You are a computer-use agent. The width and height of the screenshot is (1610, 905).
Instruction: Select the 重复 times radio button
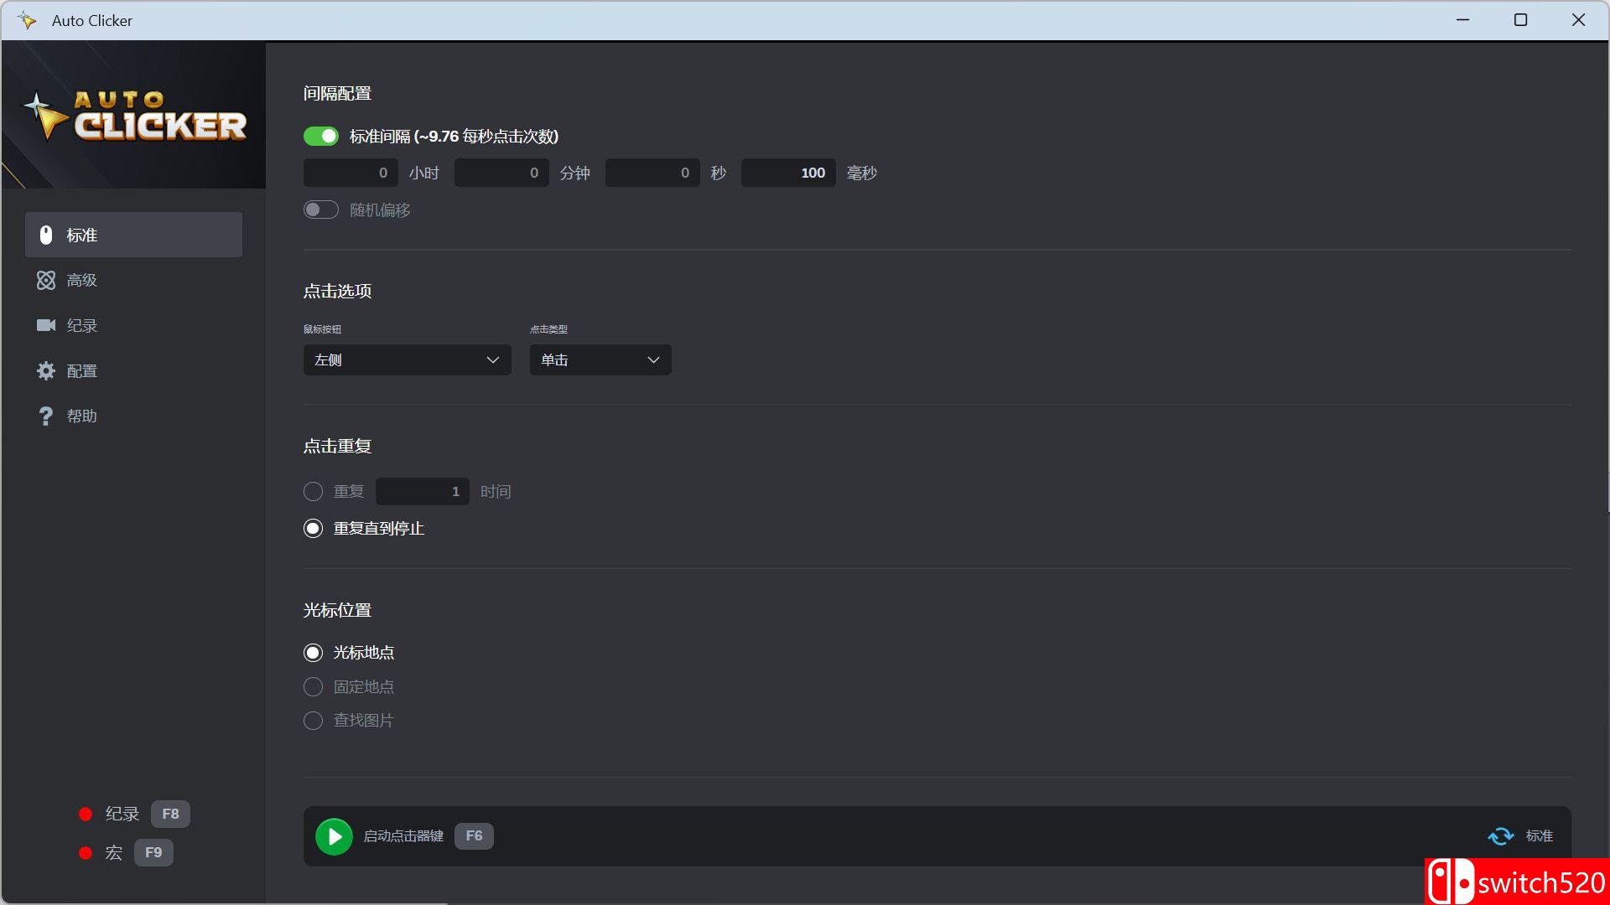click(313, 492)
